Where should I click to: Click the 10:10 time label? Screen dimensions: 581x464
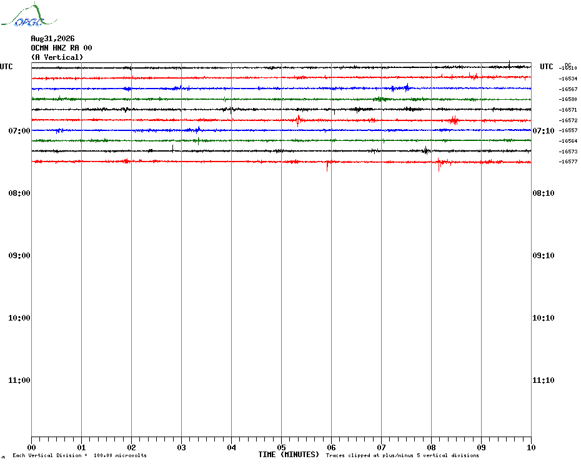click(544, 318)
